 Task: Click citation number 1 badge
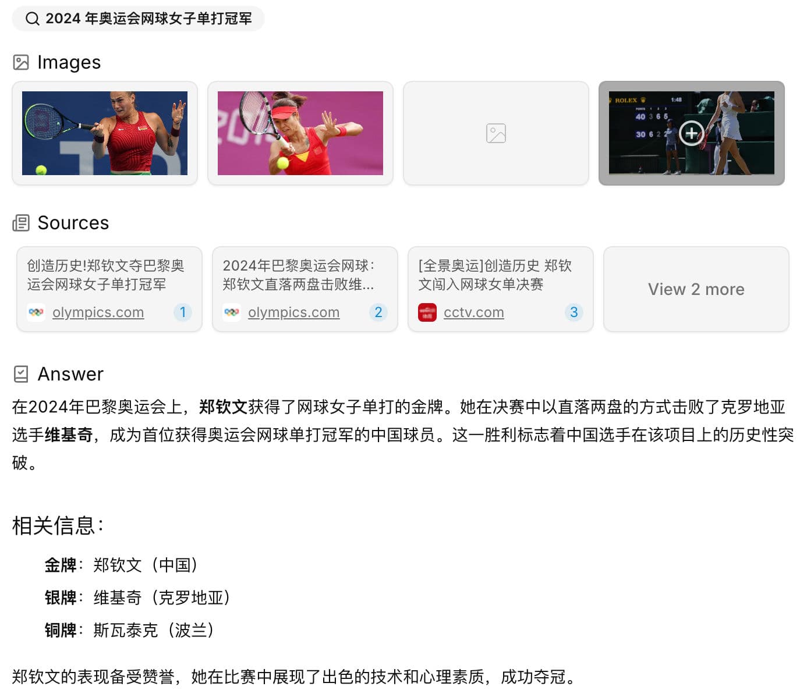pos(182,312)
